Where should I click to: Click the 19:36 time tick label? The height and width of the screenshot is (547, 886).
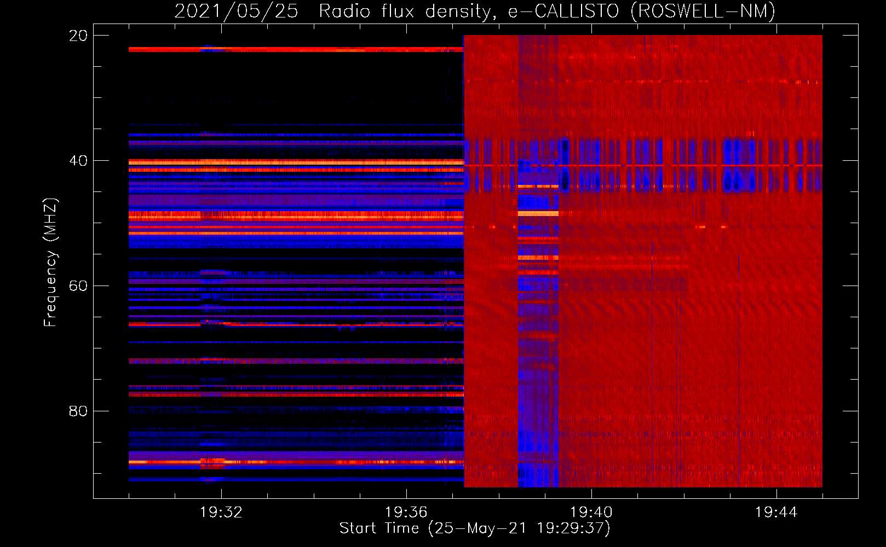point(406,513)
